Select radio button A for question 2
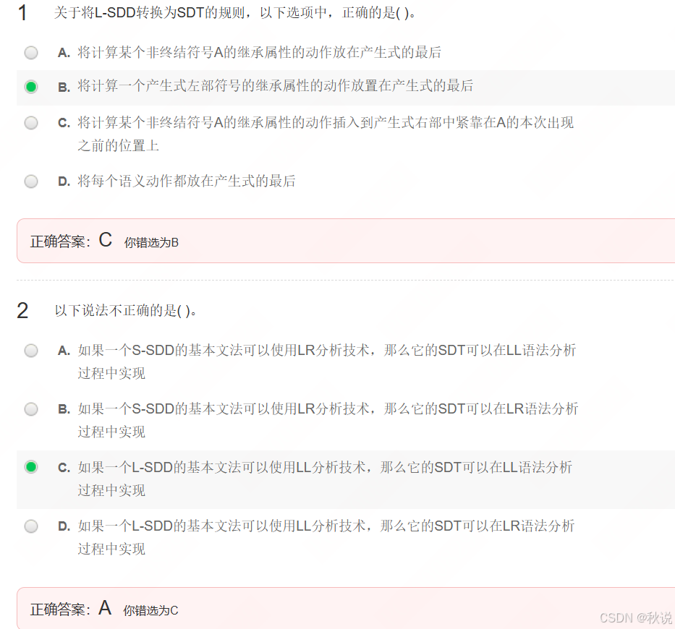Screen dimensions: 675x629 pyautogui.click(x=31, y=351)
